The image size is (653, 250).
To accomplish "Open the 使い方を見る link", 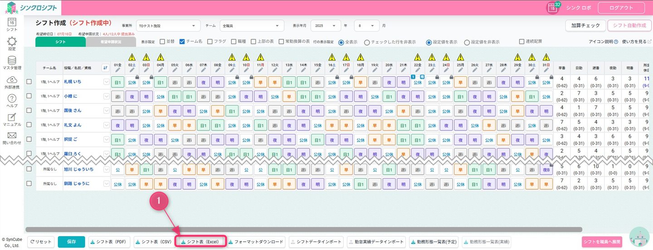I will click(x=636, y=42).
